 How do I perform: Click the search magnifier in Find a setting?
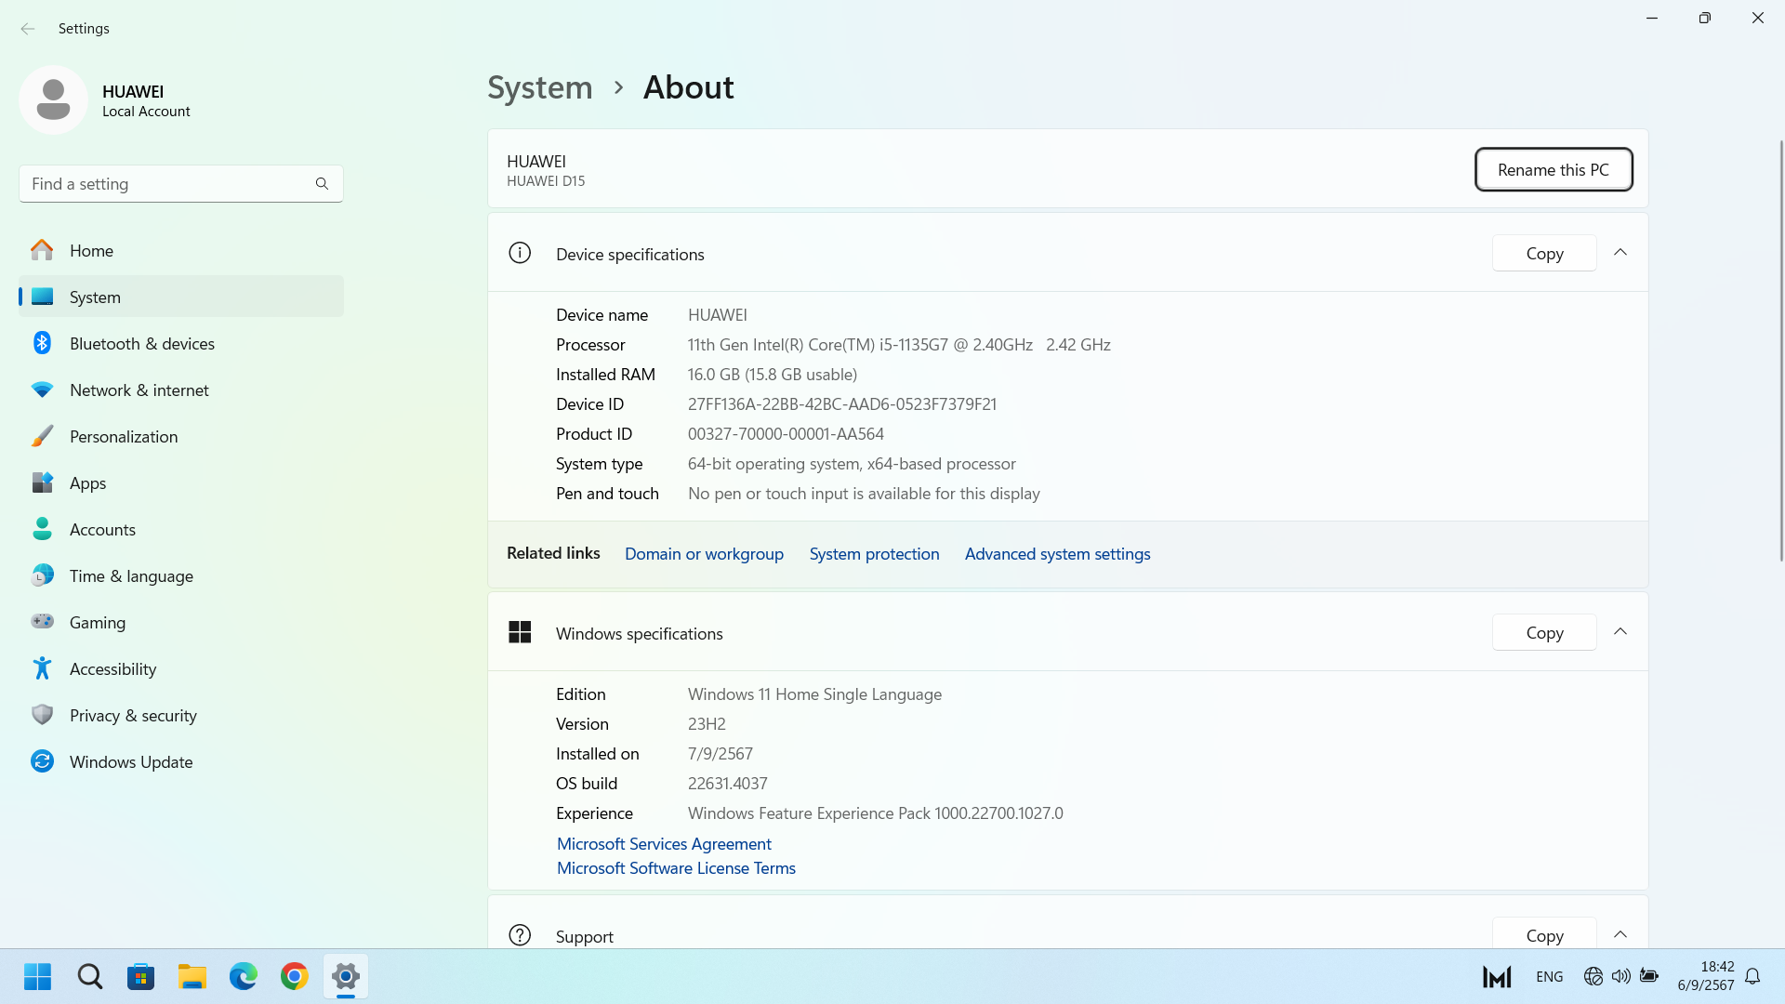pos(322,184)
